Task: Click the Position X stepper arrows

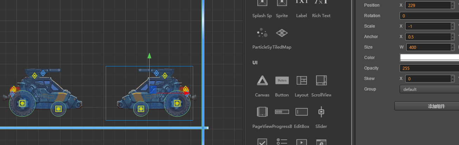Action: pos(452,5)
